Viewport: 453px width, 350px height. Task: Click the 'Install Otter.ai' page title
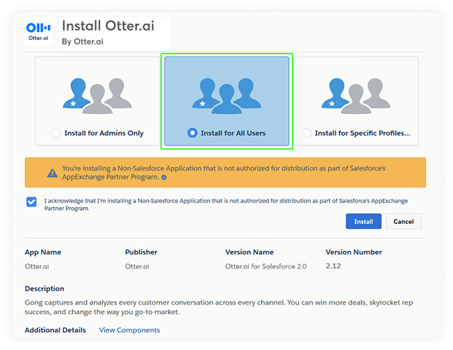108,26
